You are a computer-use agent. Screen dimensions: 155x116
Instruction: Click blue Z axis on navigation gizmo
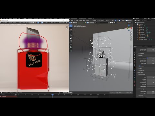129,25
